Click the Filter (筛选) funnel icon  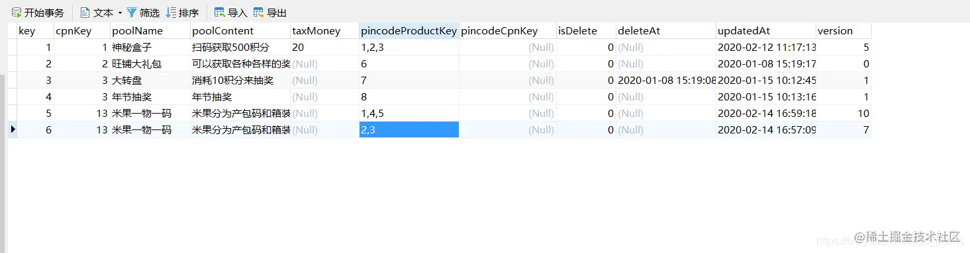click(132, 13)
